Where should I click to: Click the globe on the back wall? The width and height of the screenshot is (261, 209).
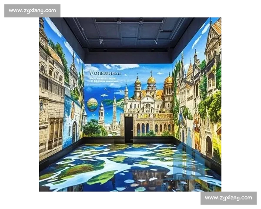click(x=92, y=104)
